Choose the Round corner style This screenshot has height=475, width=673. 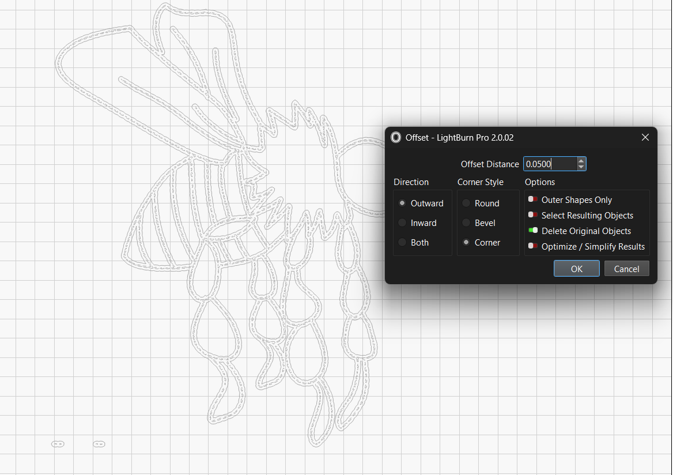click(466, 203)
